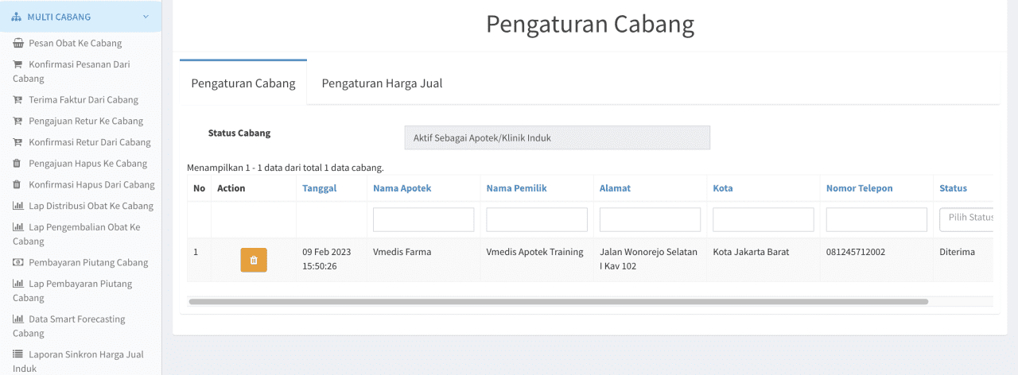
Task: Click the Status Cabang field
Action: pyautogui.click(x=557, y=137)
